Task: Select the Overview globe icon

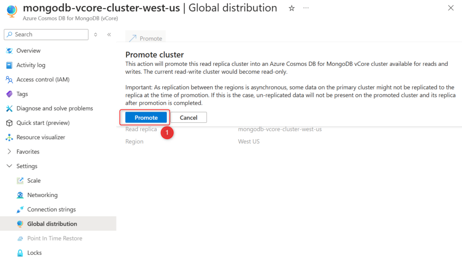Action: [x=9, y=51]
